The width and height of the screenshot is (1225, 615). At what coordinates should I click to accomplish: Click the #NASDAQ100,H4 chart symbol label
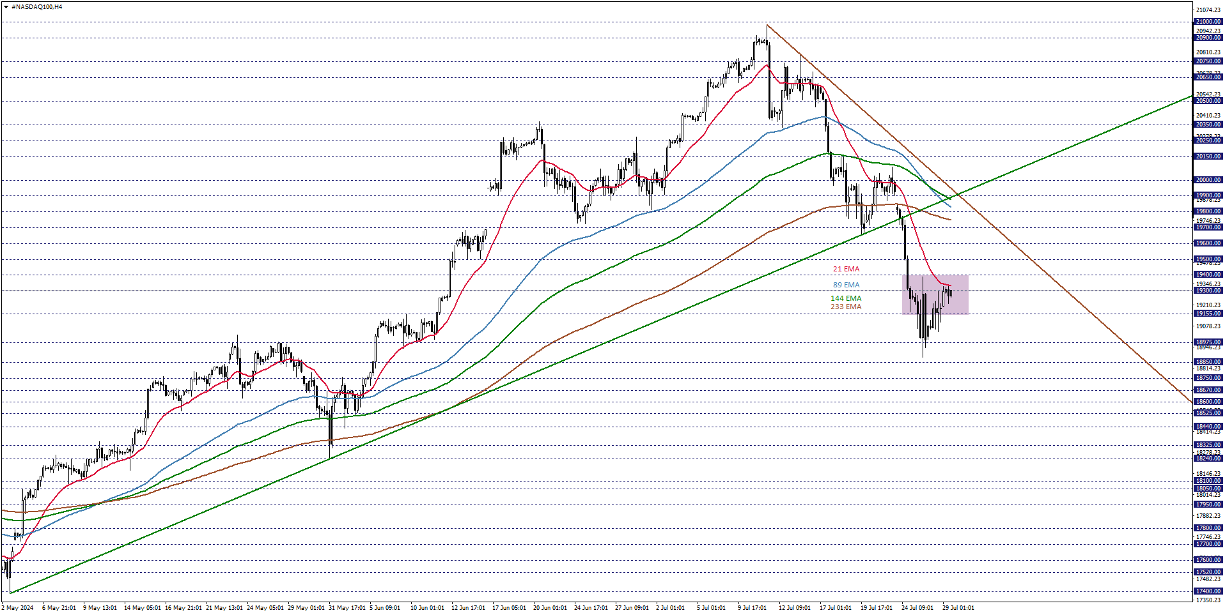(36, 7)
